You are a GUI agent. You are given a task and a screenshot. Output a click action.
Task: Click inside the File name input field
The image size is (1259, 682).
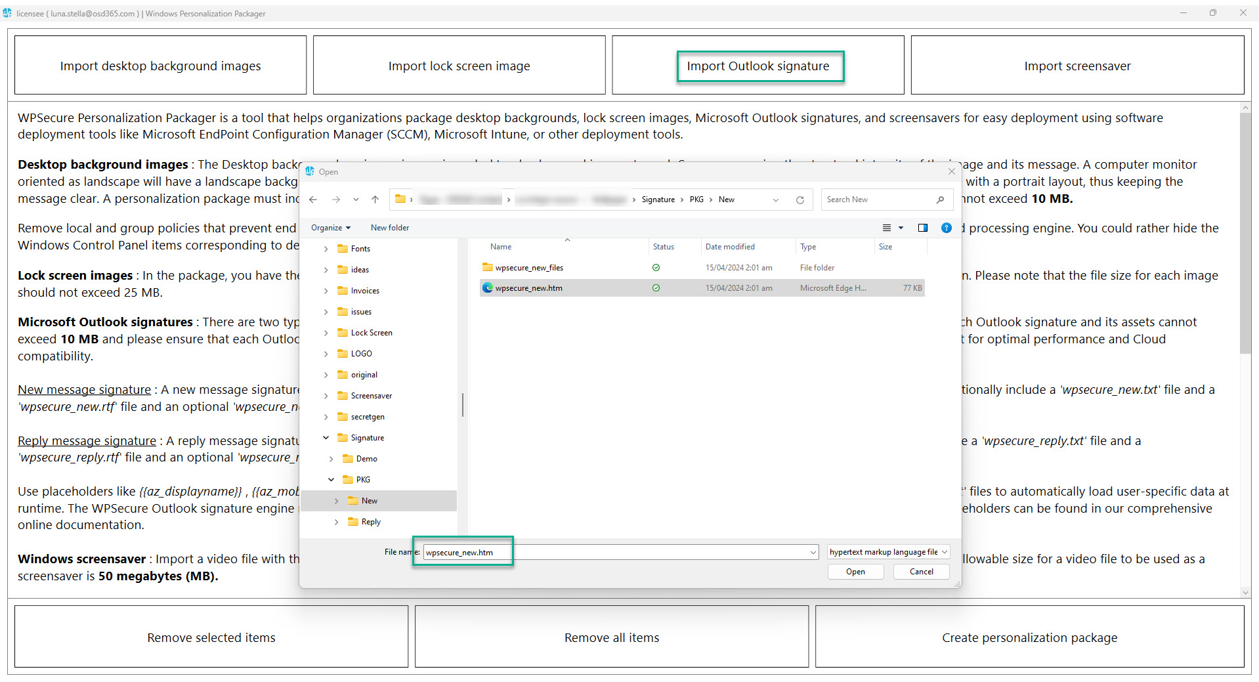pyautogui.click(x=591, y=552)
